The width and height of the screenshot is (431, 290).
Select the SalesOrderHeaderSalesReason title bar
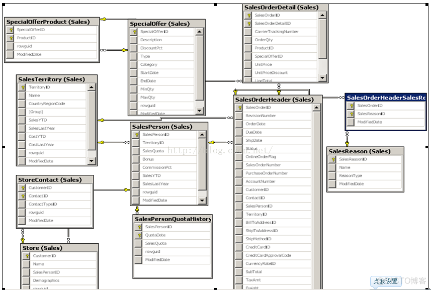pos(386,98)
